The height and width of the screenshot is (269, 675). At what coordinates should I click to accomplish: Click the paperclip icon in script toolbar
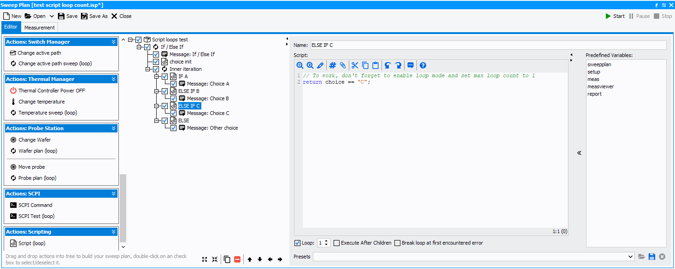tap(342, 65)
